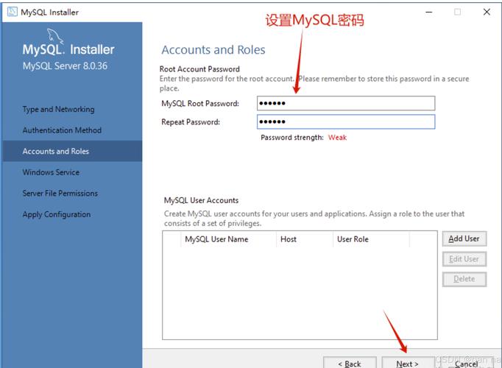Select Accounts and Roles in sidebar

(x=56, y=152)
